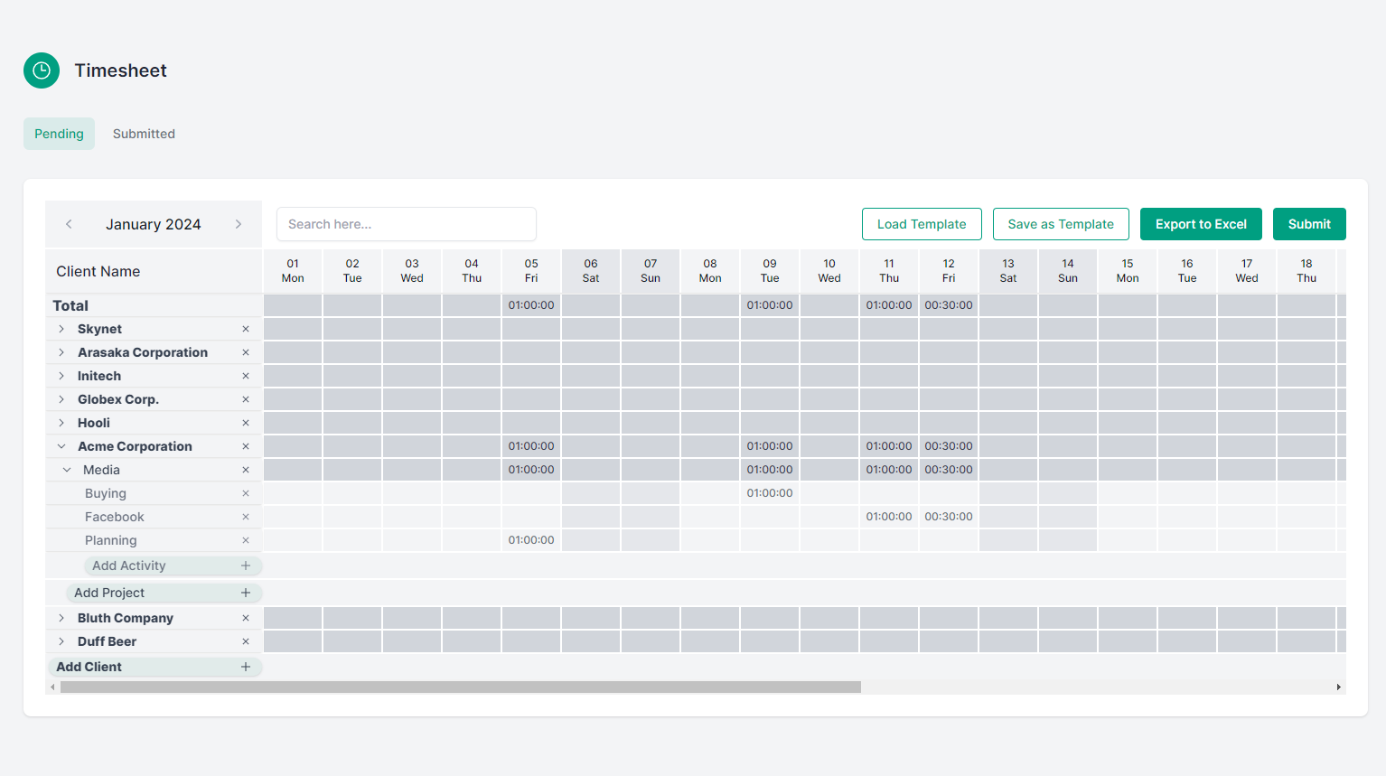Screen dimensions: 1386x776
Task: Click the Save as Template button
Action: [1060, 224]
